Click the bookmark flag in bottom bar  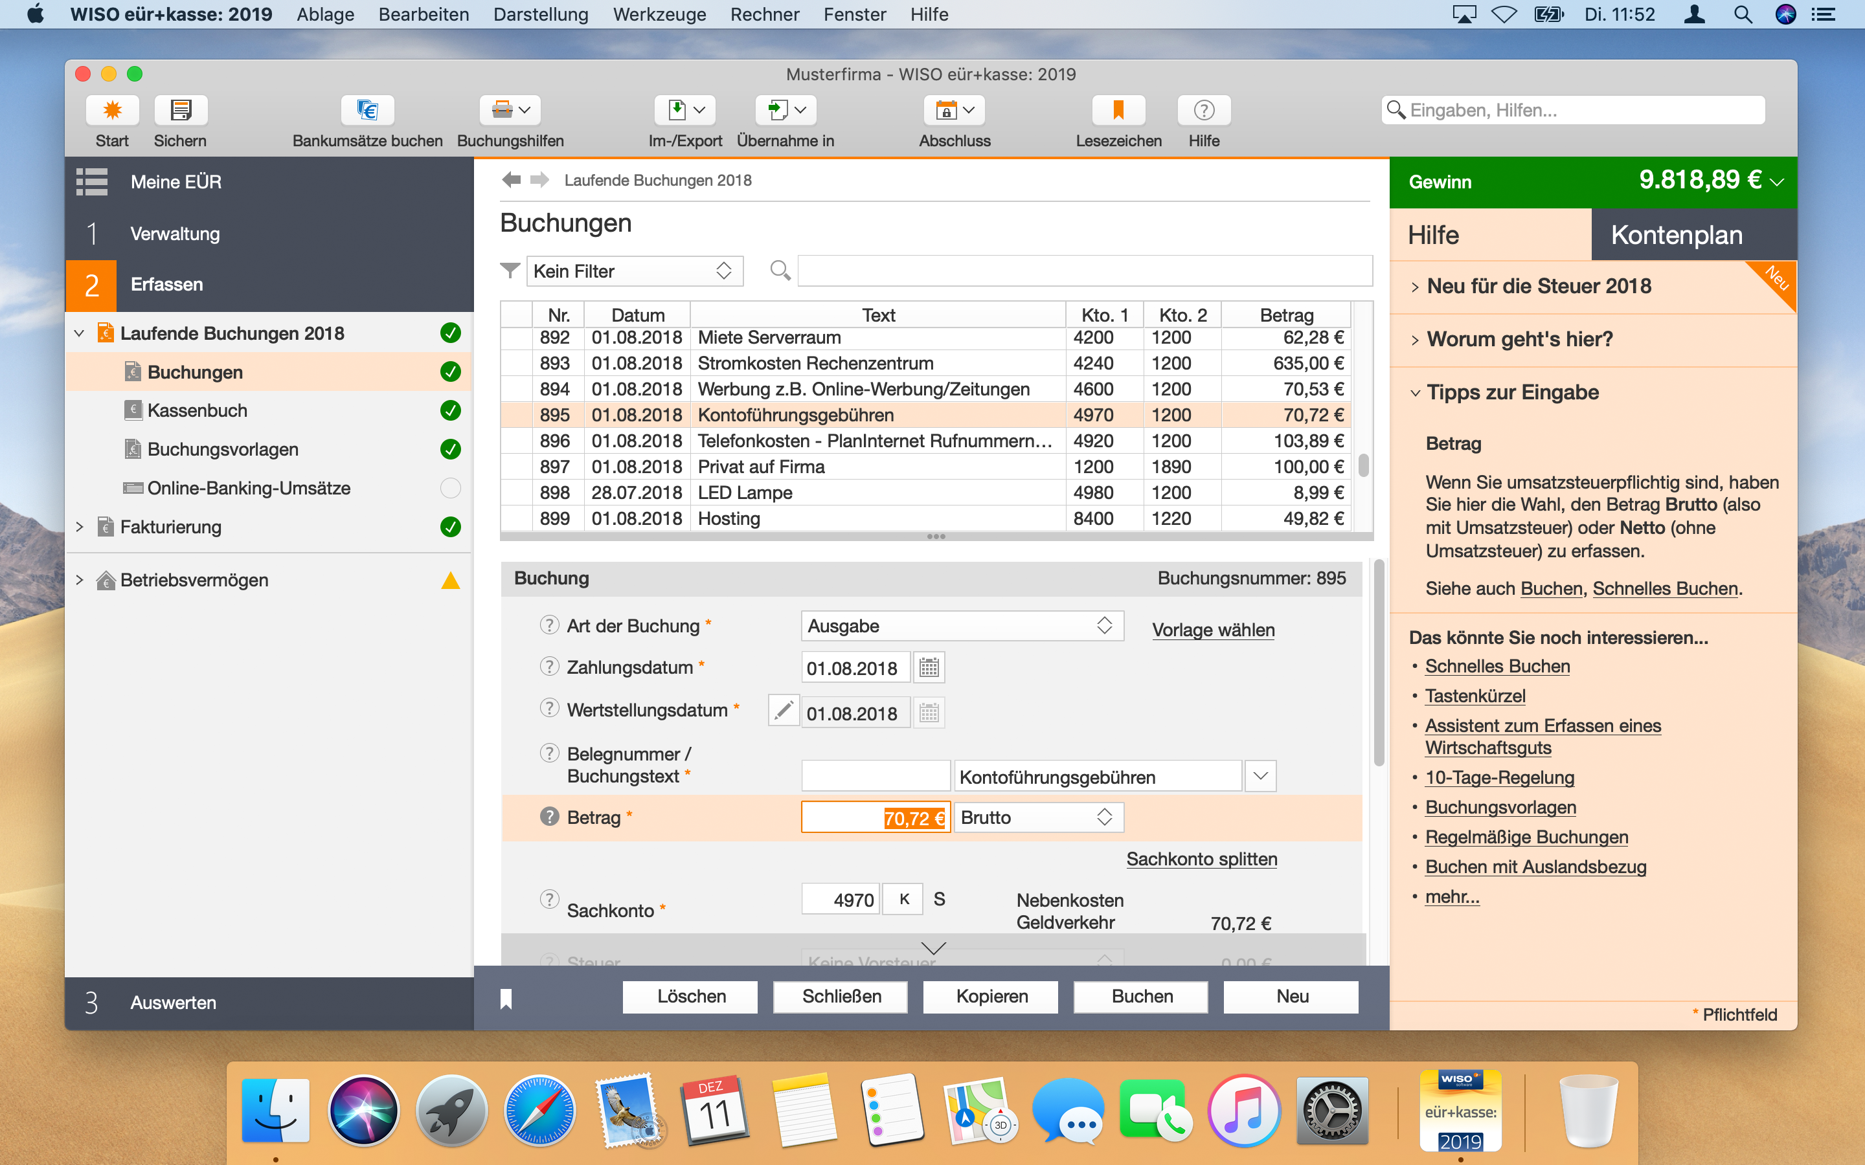(506, 999)
